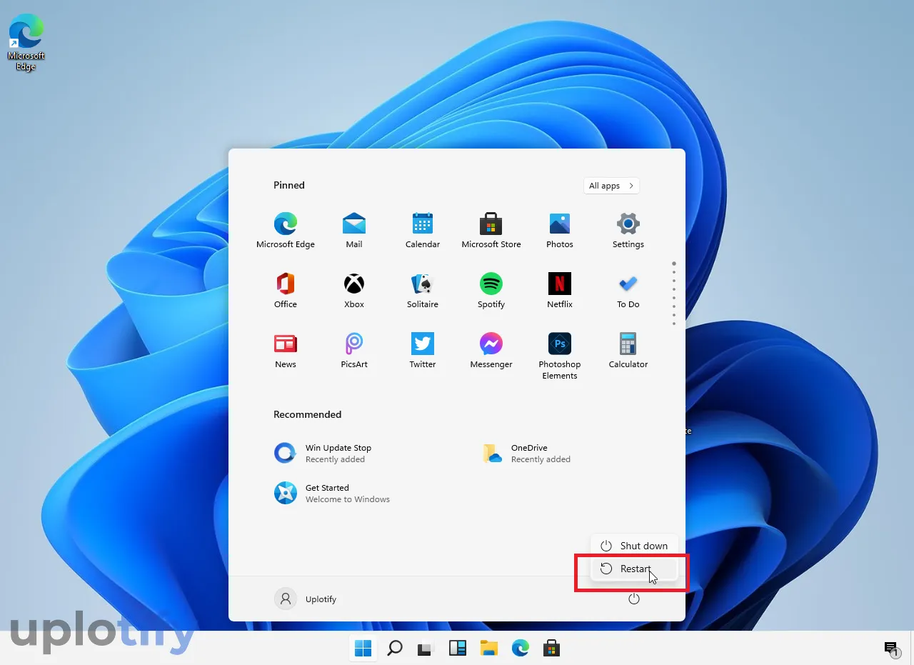Open Microsoft Edge from pinned apps

pyautogui.click(x=286, y=231)
